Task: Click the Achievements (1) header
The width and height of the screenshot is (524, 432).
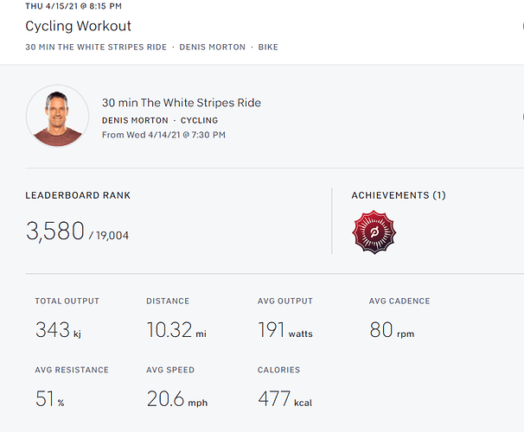Action: click(x=398, y=195)
